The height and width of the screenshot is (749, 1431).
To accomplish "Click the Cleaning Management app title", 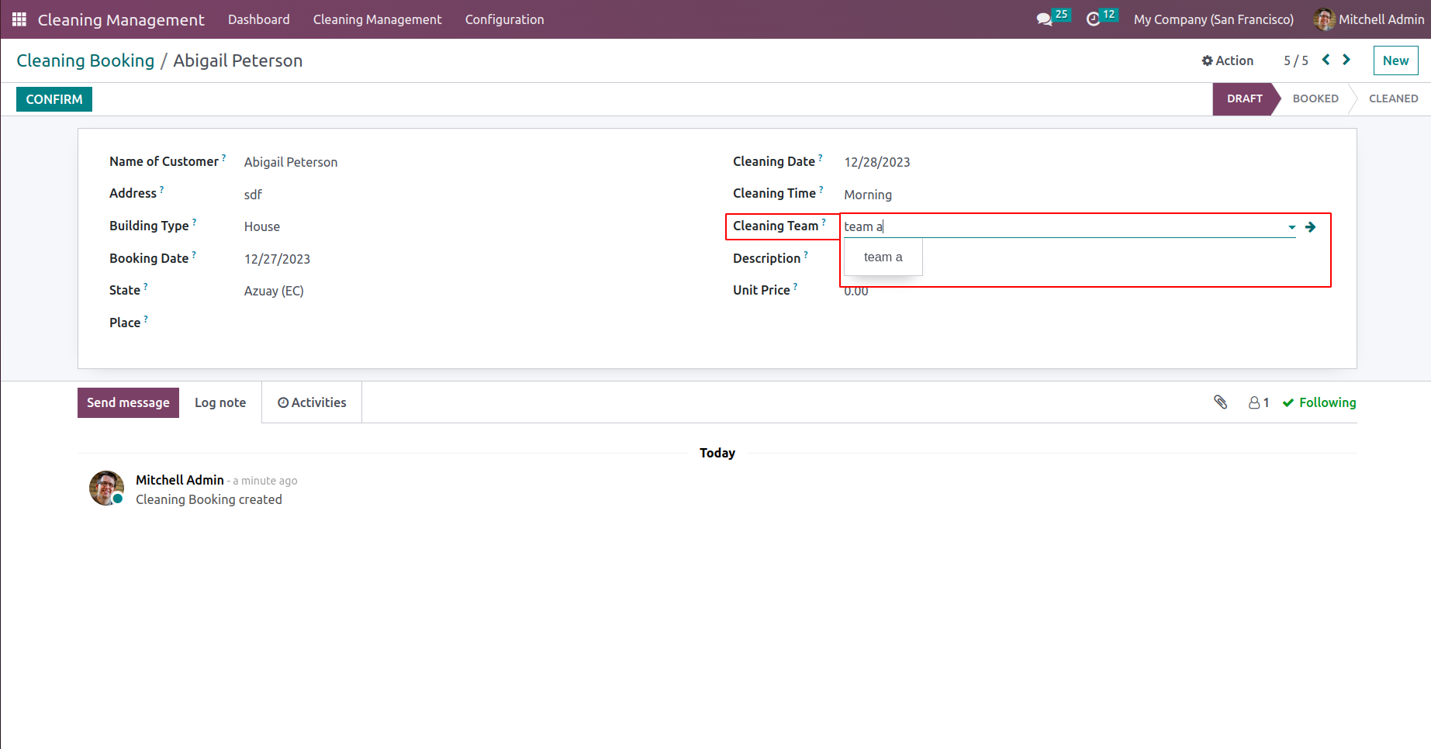I will point(121,19).
